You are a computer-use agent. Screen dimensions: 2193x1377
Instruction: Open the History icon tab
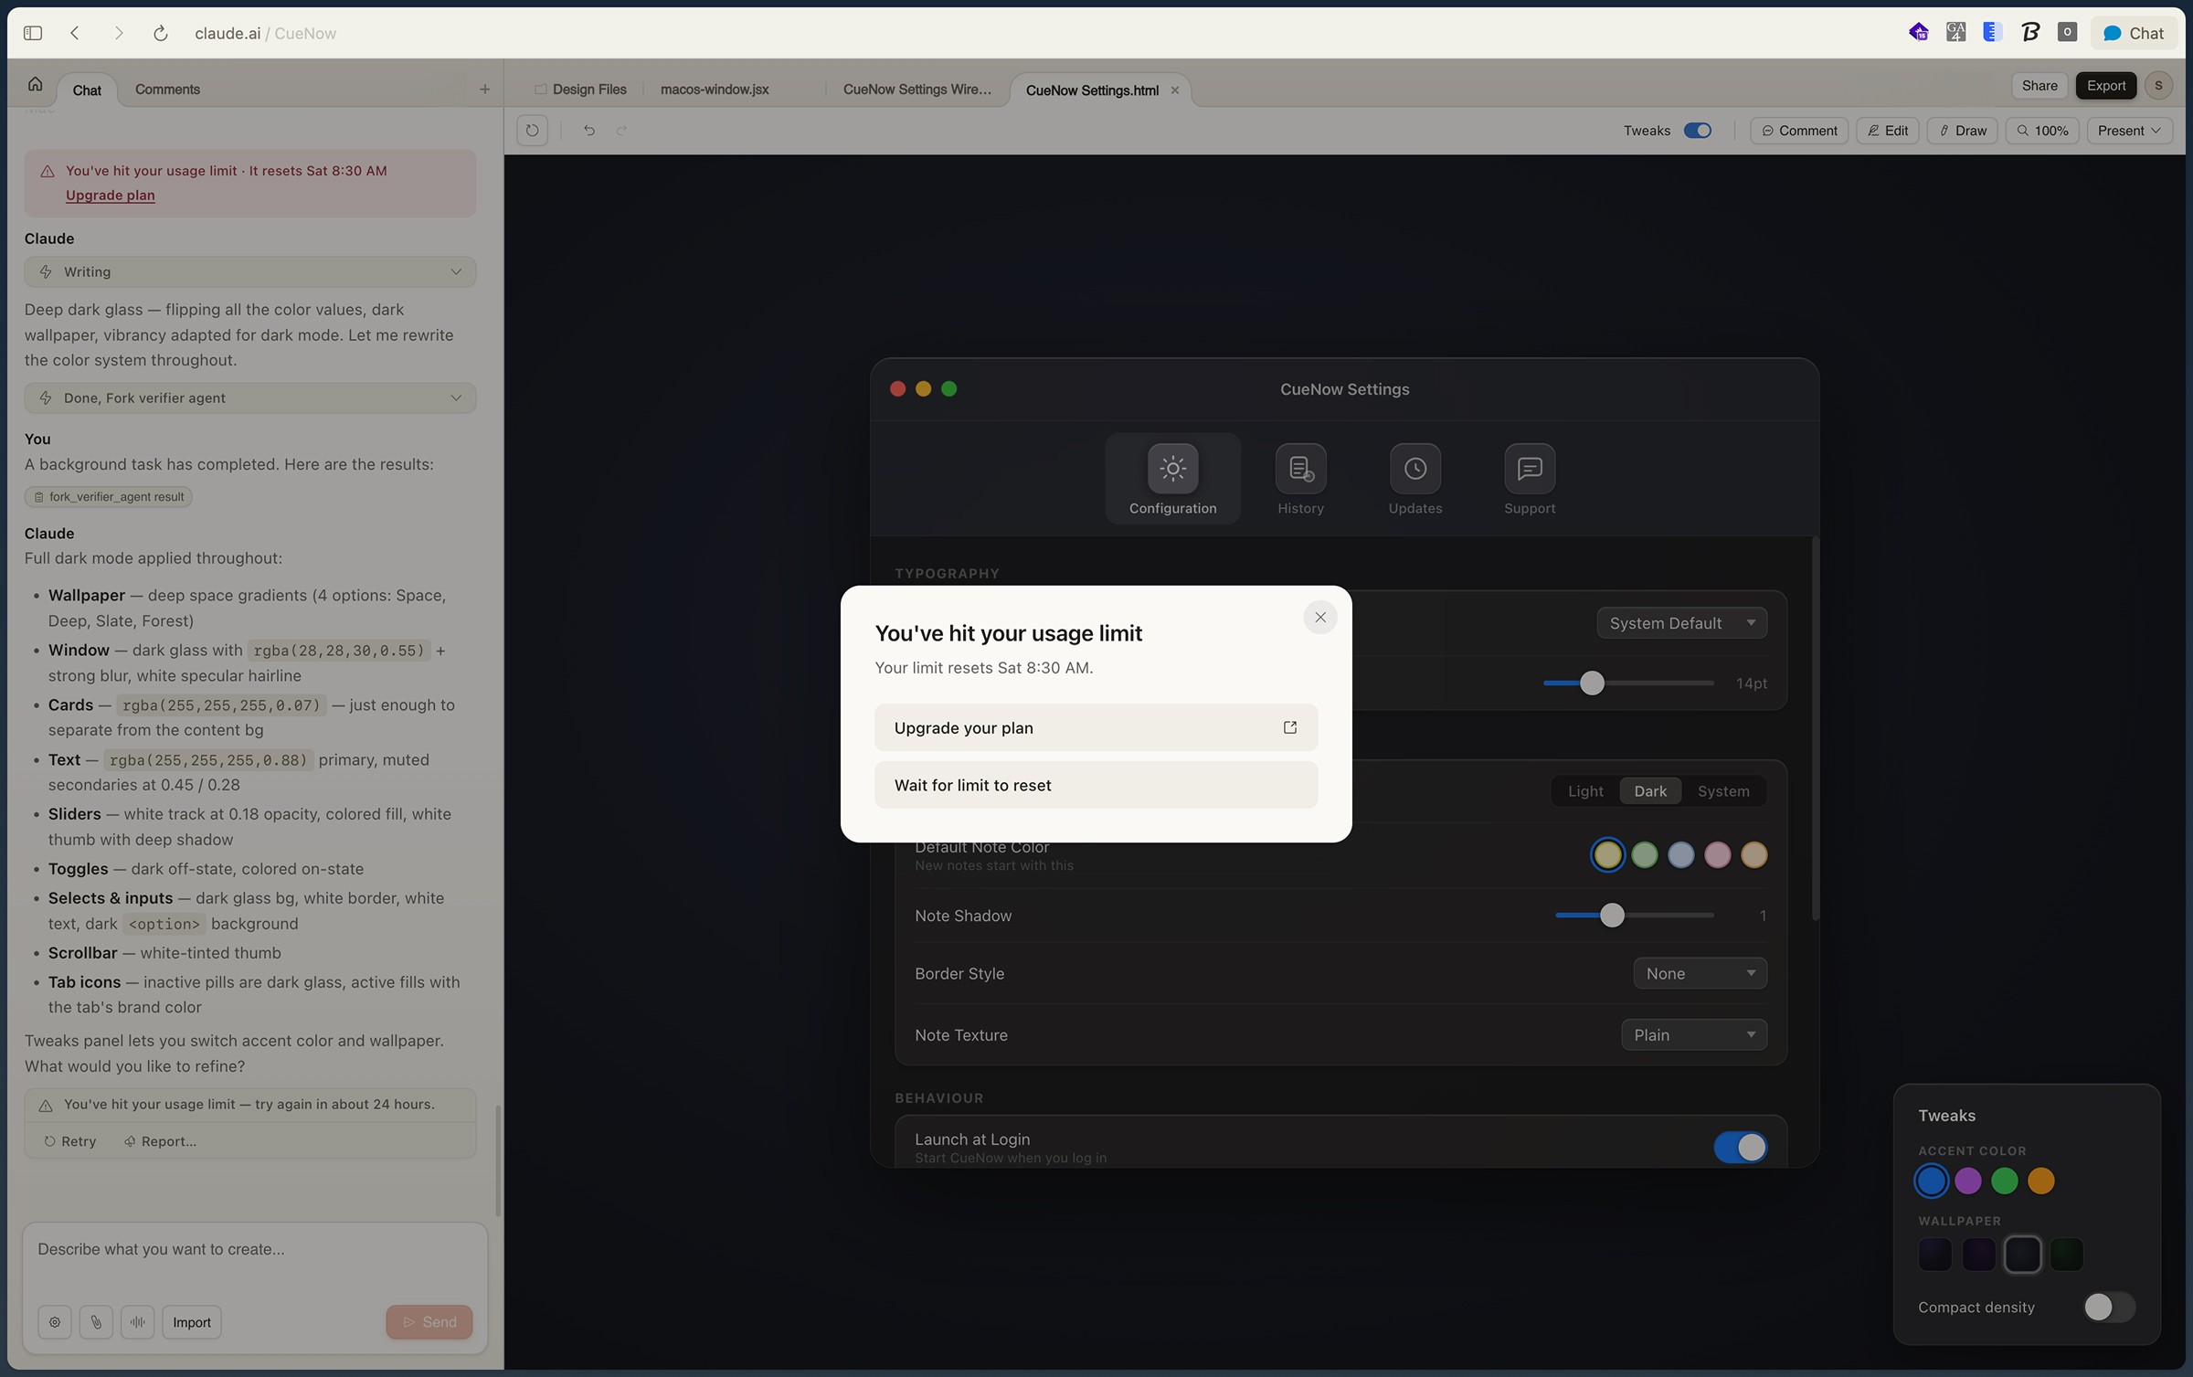(x=1300, y=479)
